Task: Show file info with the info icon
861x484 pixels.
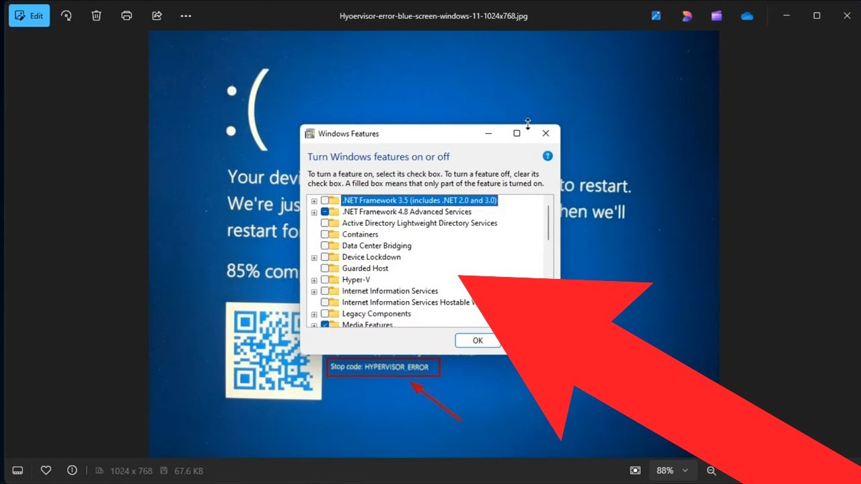Action: click(72, 471)
